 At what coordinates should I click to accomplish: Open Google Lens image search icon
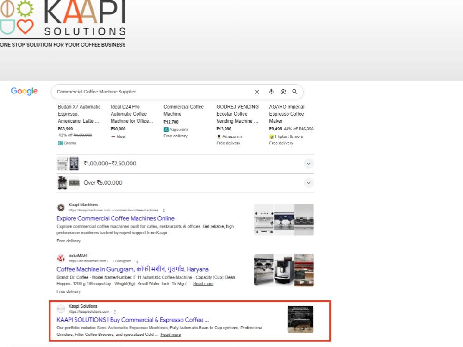tap(283, 92)
